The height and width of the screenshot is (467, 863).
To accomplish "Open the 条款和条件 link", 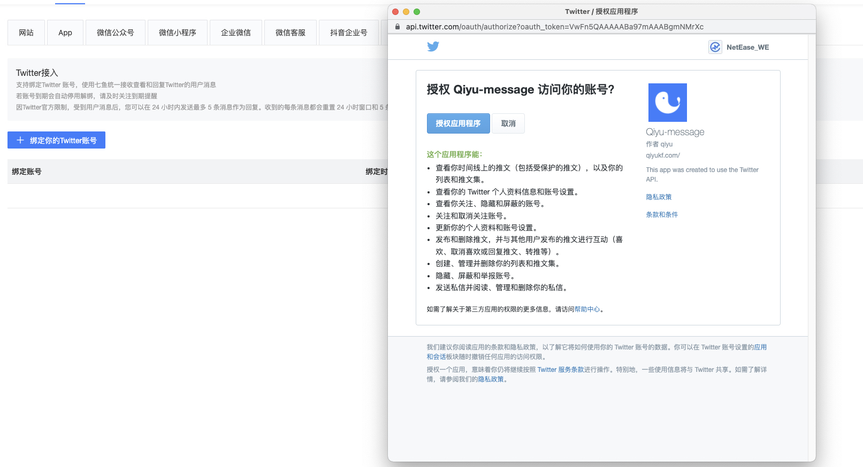I will click(x=662, y=214).
